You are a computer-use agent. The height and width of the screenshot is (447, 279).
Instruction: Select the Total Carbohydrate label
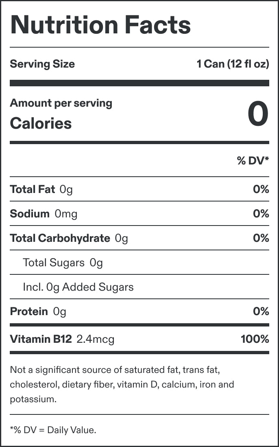click(60, 238)
